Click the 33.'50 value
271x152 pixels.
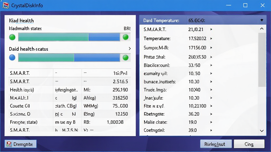point(194,65)
